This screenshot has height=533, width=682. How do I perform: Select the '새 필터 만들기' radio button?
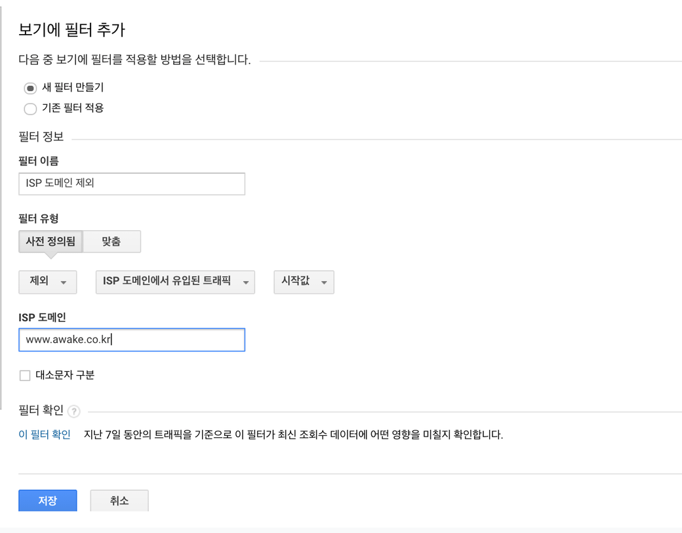30,89
